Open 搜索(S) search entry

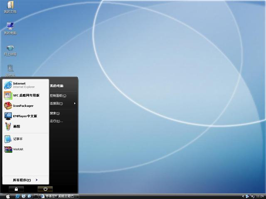click(54, 113)
